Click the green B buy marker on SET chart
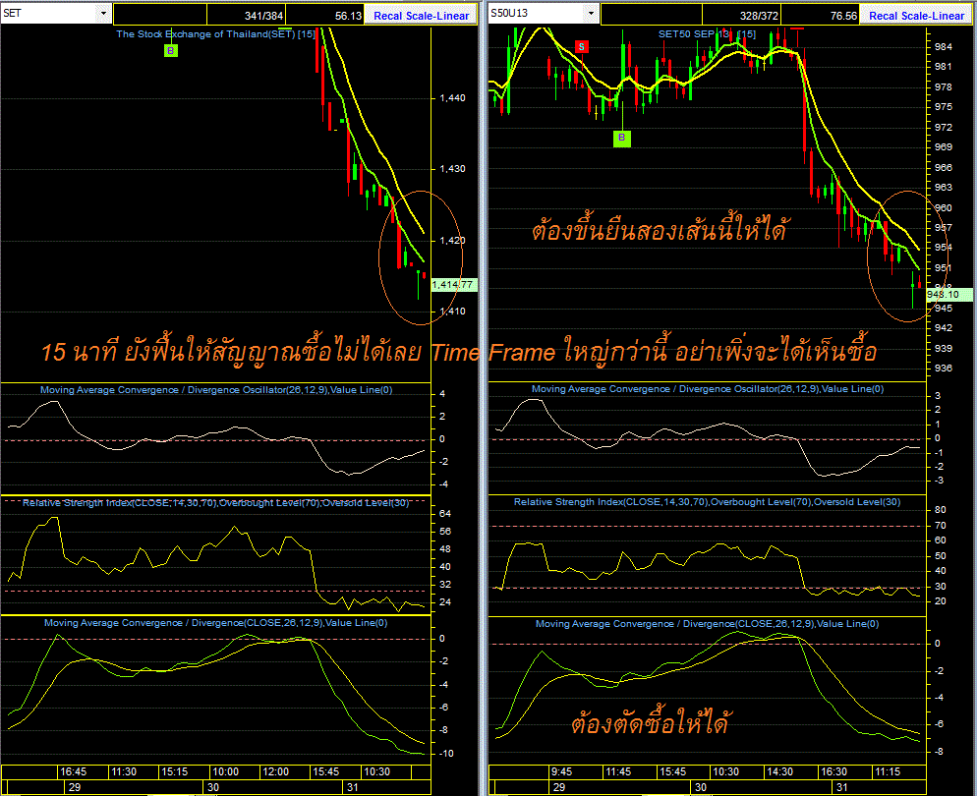The height and width of the screenshot is (796, 977). [171, 51]
